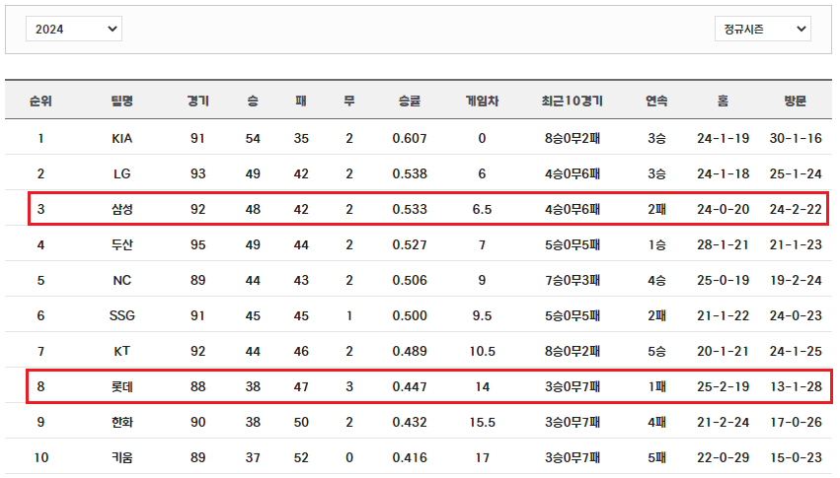Click home record 28-1-21 for 두산
The height and width of the screenshot is (478, 840).
tap(724, 244)
